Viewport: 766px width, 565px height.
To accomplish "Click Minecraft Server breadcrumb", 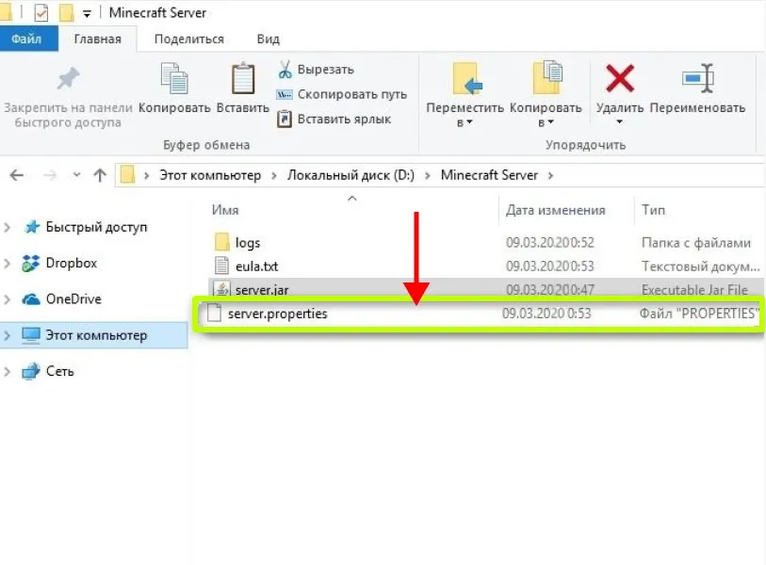I will pyautogui.click(x=489, y=175).
